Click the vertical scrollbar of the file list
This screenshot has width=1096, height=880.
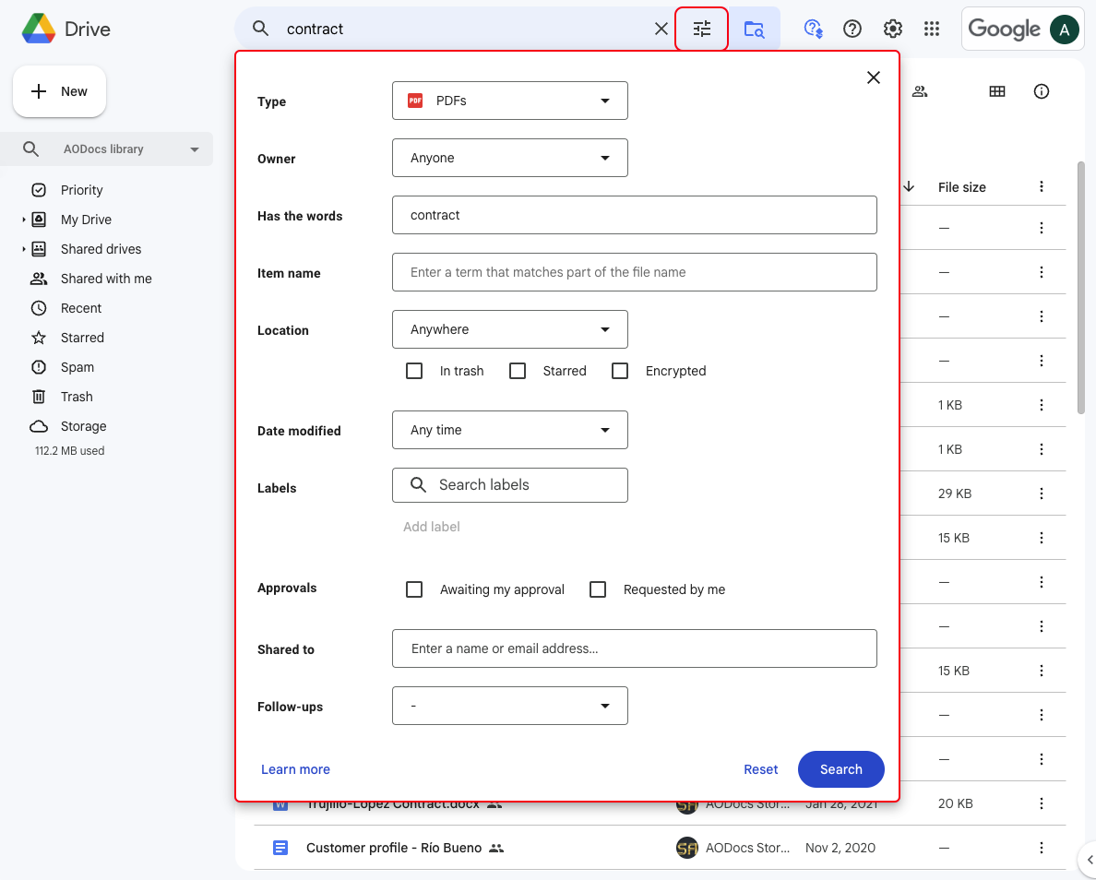coord(1081,287)
